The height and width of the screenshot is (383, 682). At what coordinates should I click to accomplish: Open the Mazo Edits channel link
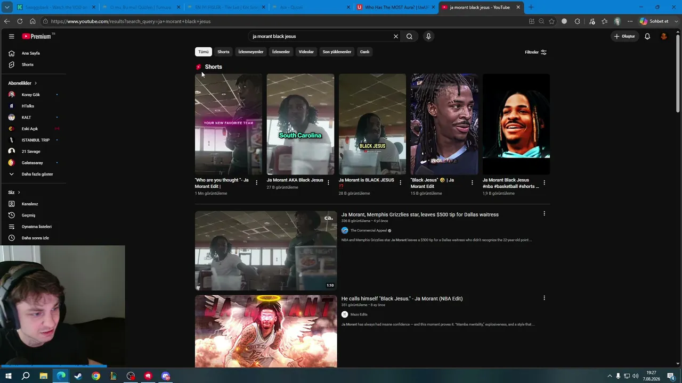[359, 314]
